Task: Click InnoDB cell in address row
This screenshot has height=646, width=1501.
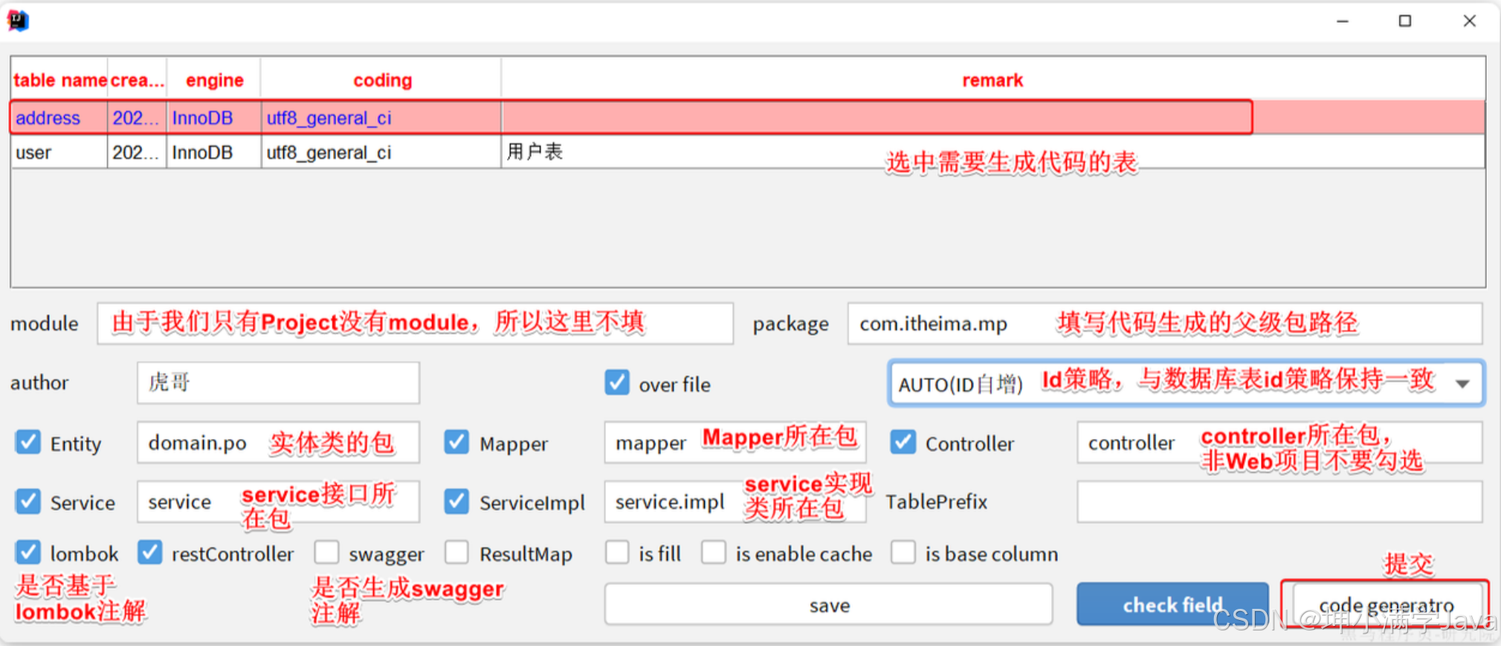Action: pyautogui.click(x=214, y=117)
